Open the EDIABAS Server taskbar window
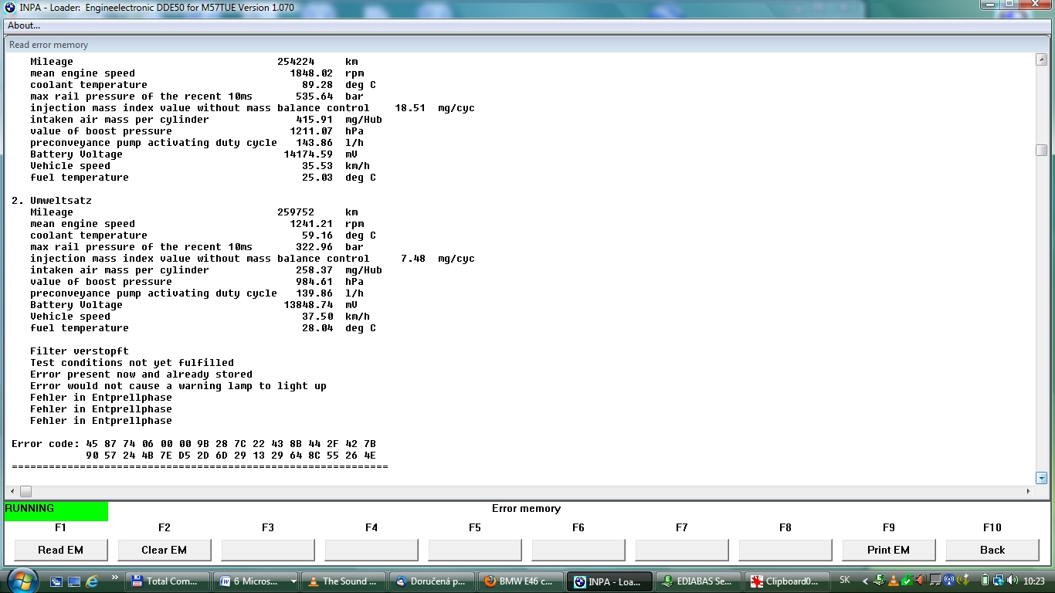The height and width of the screenshot is (593, 1055). 698,581
